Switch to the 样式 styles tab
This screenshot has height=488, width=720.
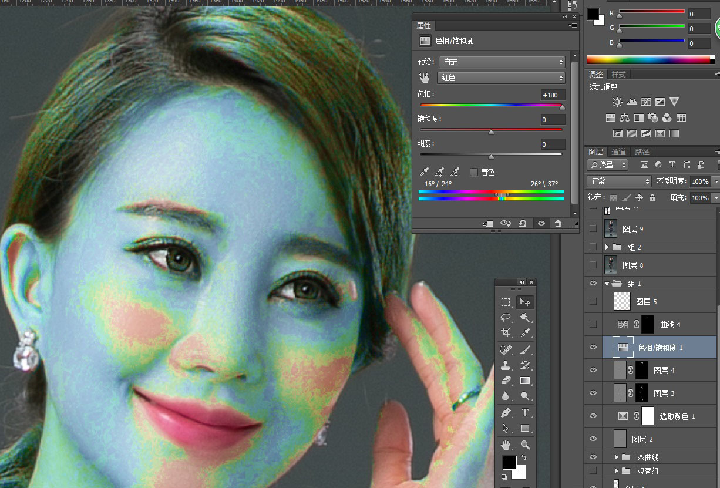pos(618,75)
